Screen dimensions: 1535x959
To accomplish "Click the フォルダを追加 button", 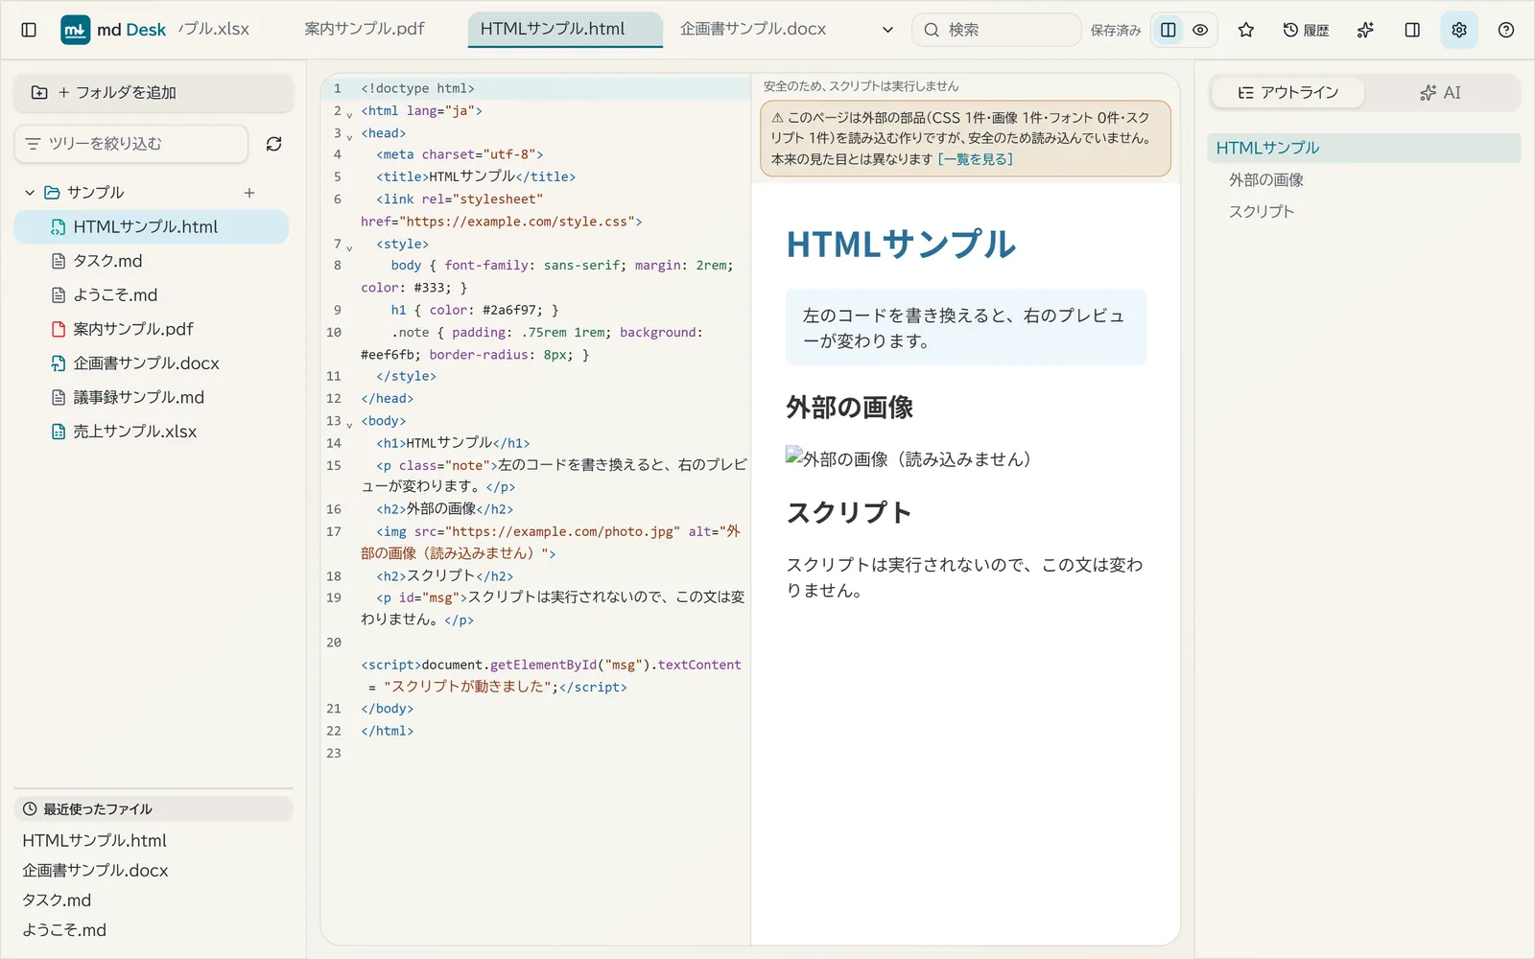I will [153, 93].
